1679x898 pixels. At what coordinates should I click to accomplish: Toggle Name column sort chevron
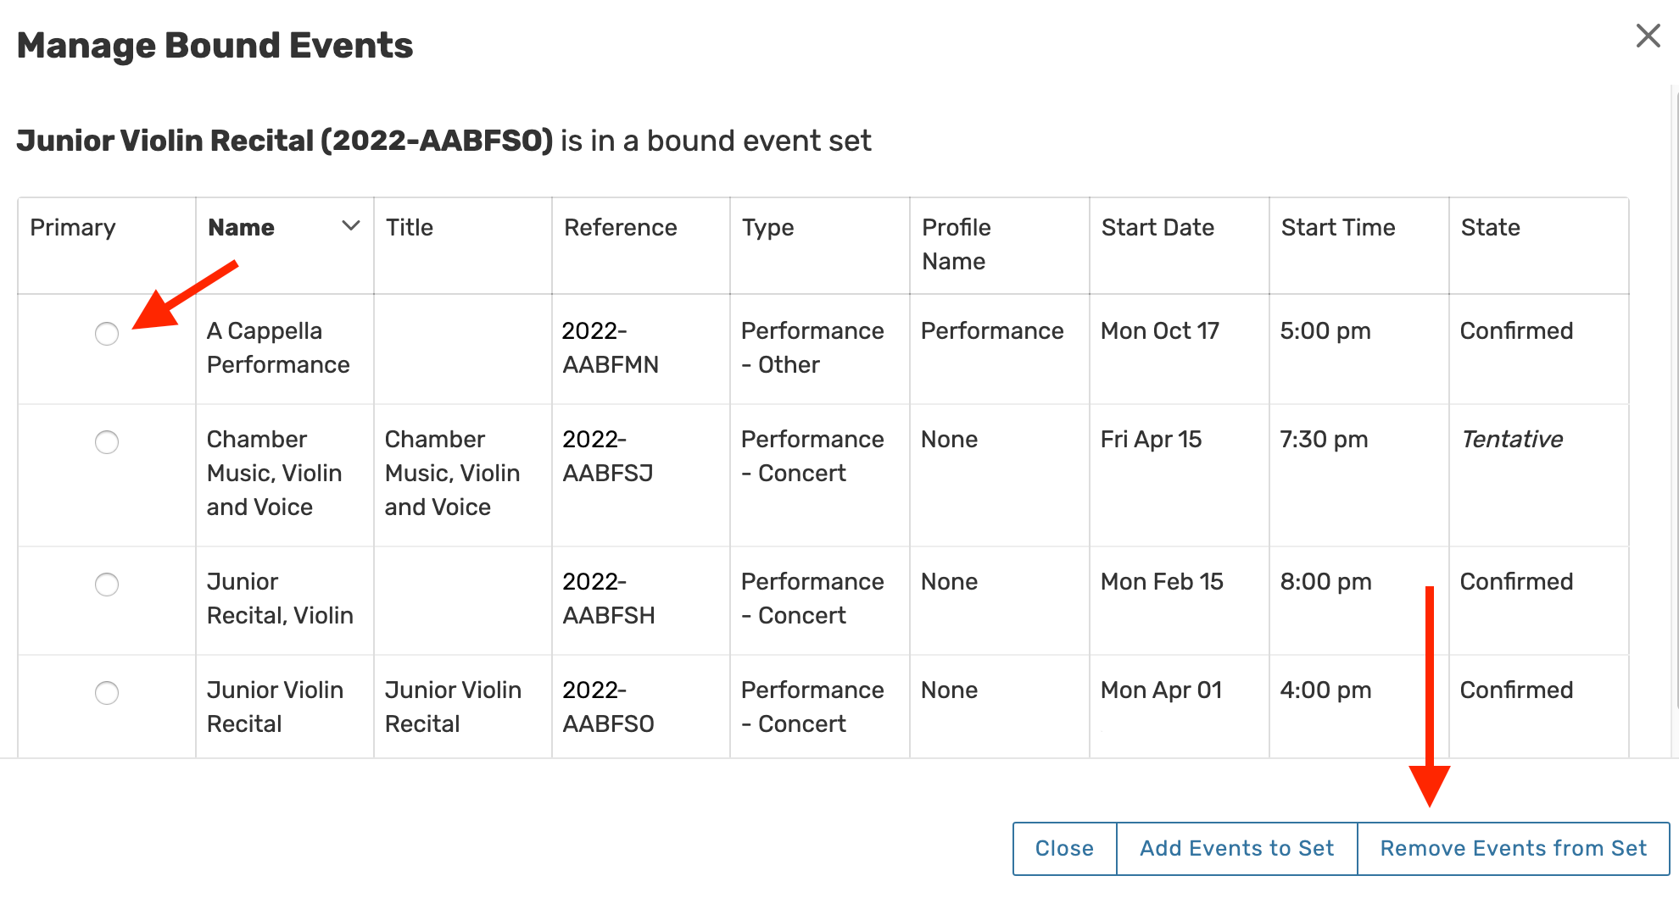point(350,226)
